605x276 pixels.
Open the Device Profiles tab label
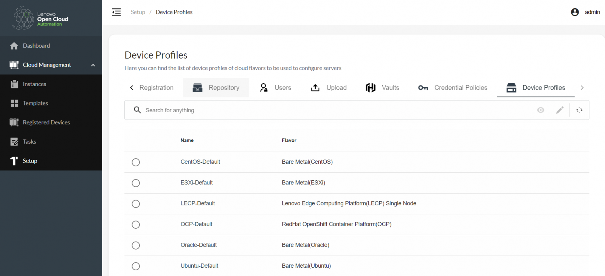(x=544, y=88)
